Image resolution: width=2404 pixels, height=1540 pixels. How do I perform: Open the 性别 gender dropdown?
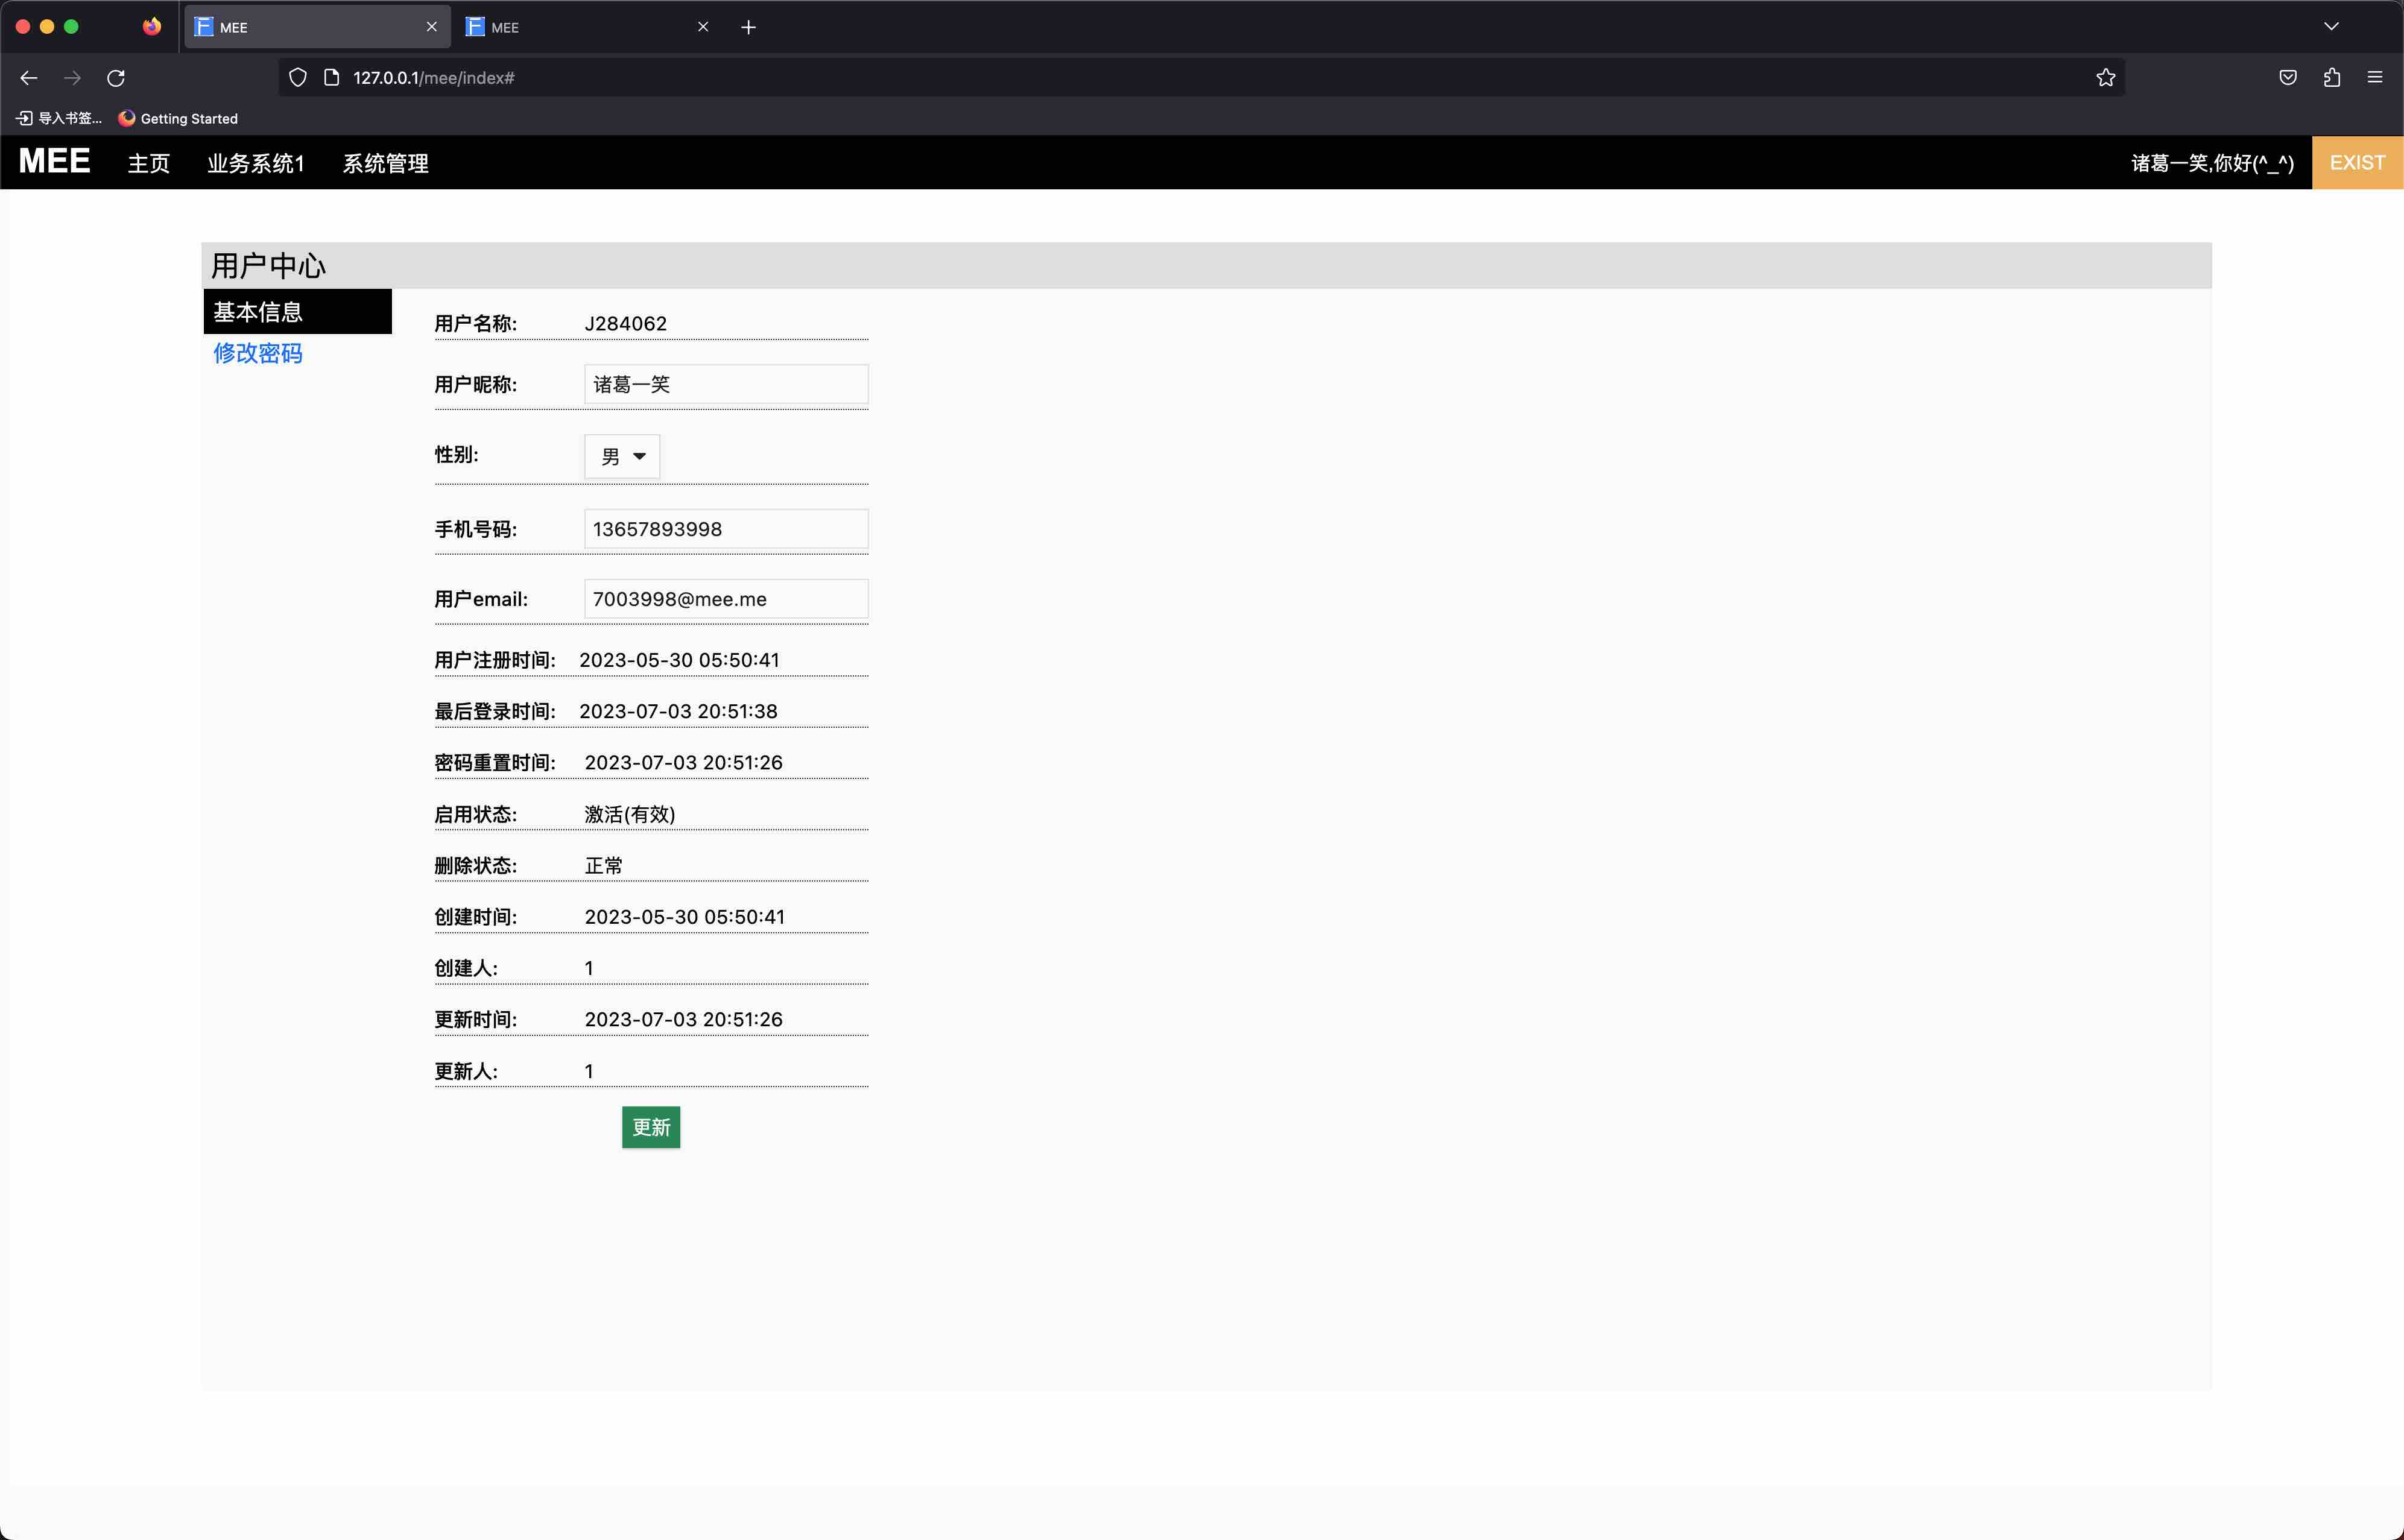[x=622, y=456]
